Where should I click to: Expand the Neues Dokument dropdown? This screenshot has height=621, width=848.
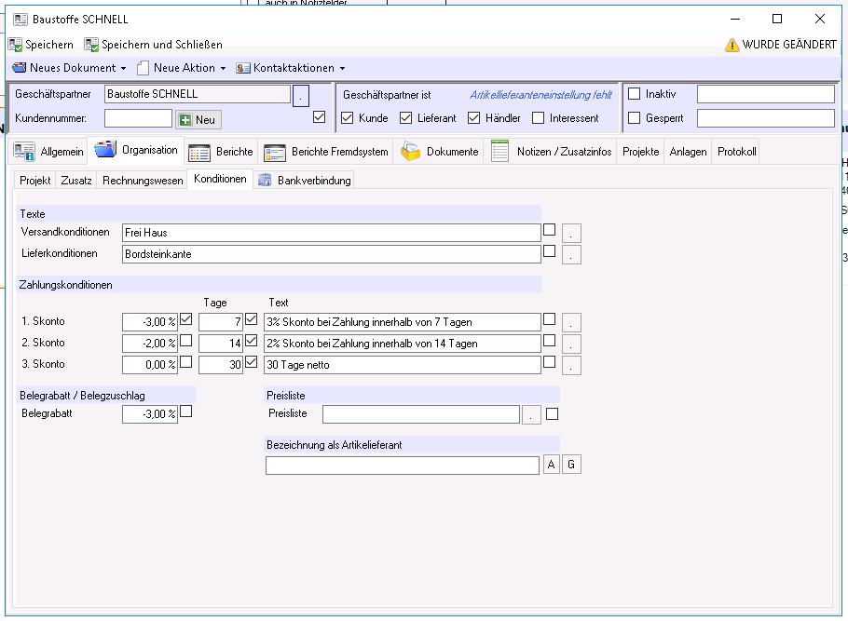[x=123, y=68]
